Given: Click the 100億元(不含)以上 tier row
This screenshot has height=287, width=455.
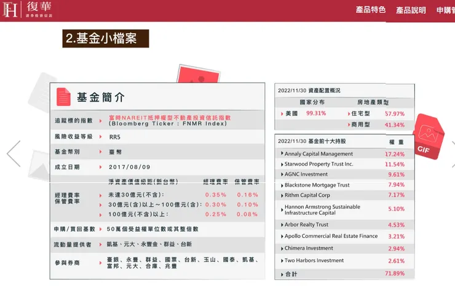Looking at the screenshot, I should (x=138, y=214).
